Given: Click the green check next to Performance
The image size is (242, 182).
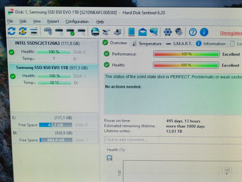Looking at the screenshot, I should pos(107,54).
